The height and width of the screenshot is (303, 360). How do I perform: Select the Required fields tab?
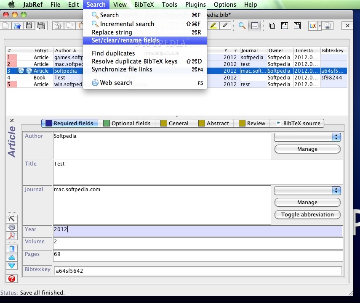69,123
